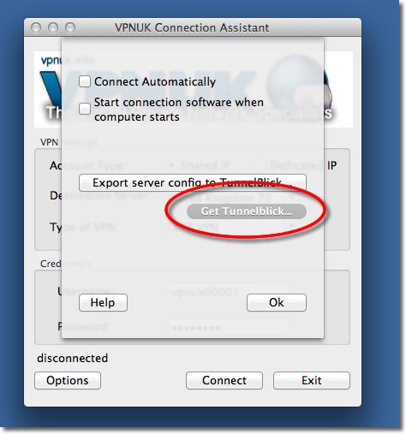Click the Connect button
Viewport: 406px width, 434px height.
coord(224,380)
